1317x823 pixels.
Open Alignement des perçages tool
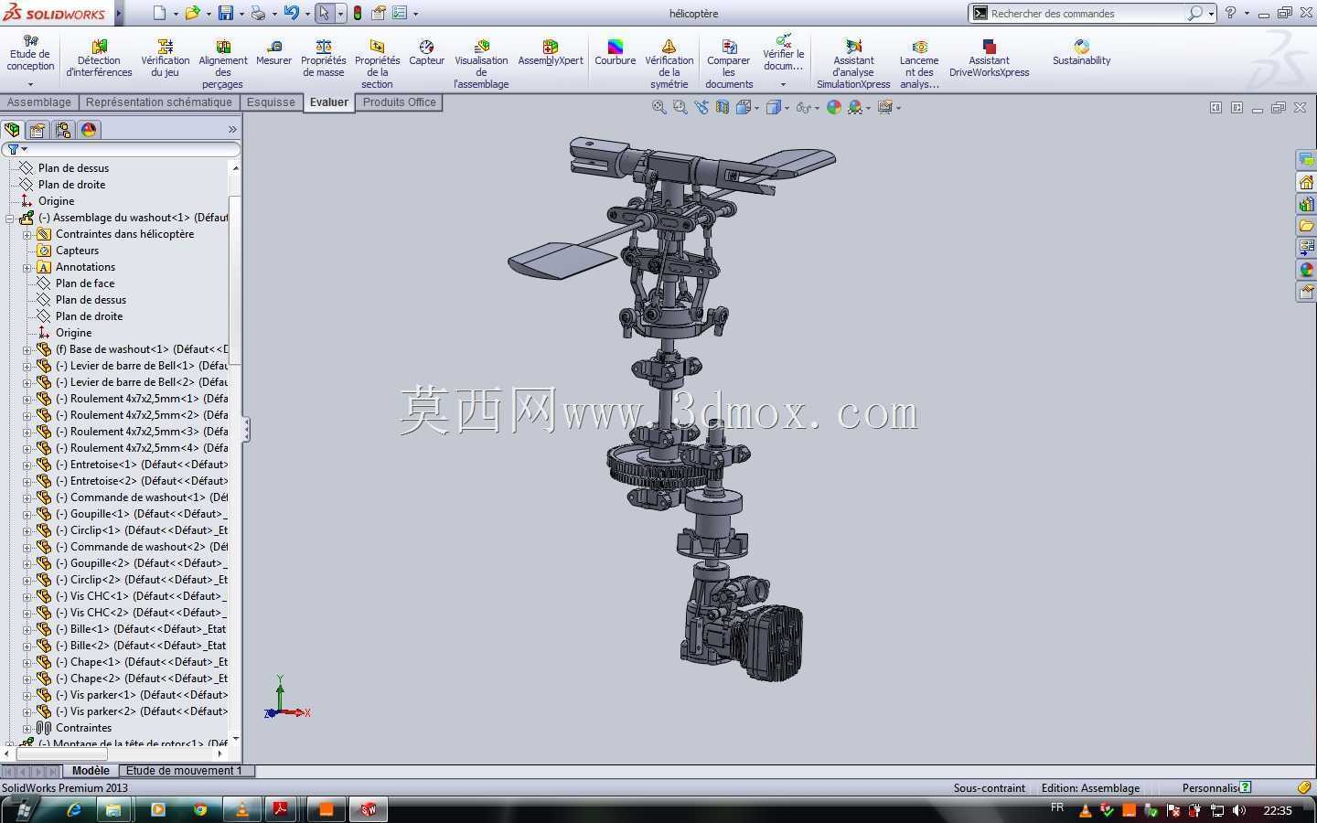pyautogui.click(x=223, y=64)
